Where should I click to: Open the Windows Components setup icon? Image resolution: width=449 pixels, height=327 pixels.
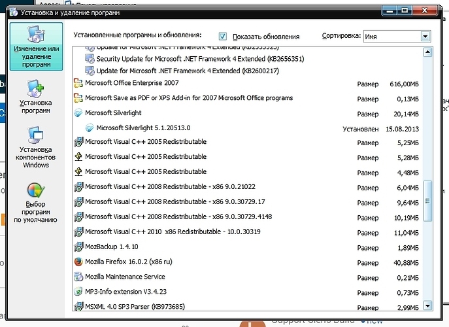pyautogui.click(x=37, y=135)
